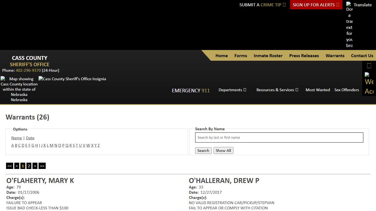Go to the last warrants page (>>)
Viewport: 376px width, 211px height.
42,166
